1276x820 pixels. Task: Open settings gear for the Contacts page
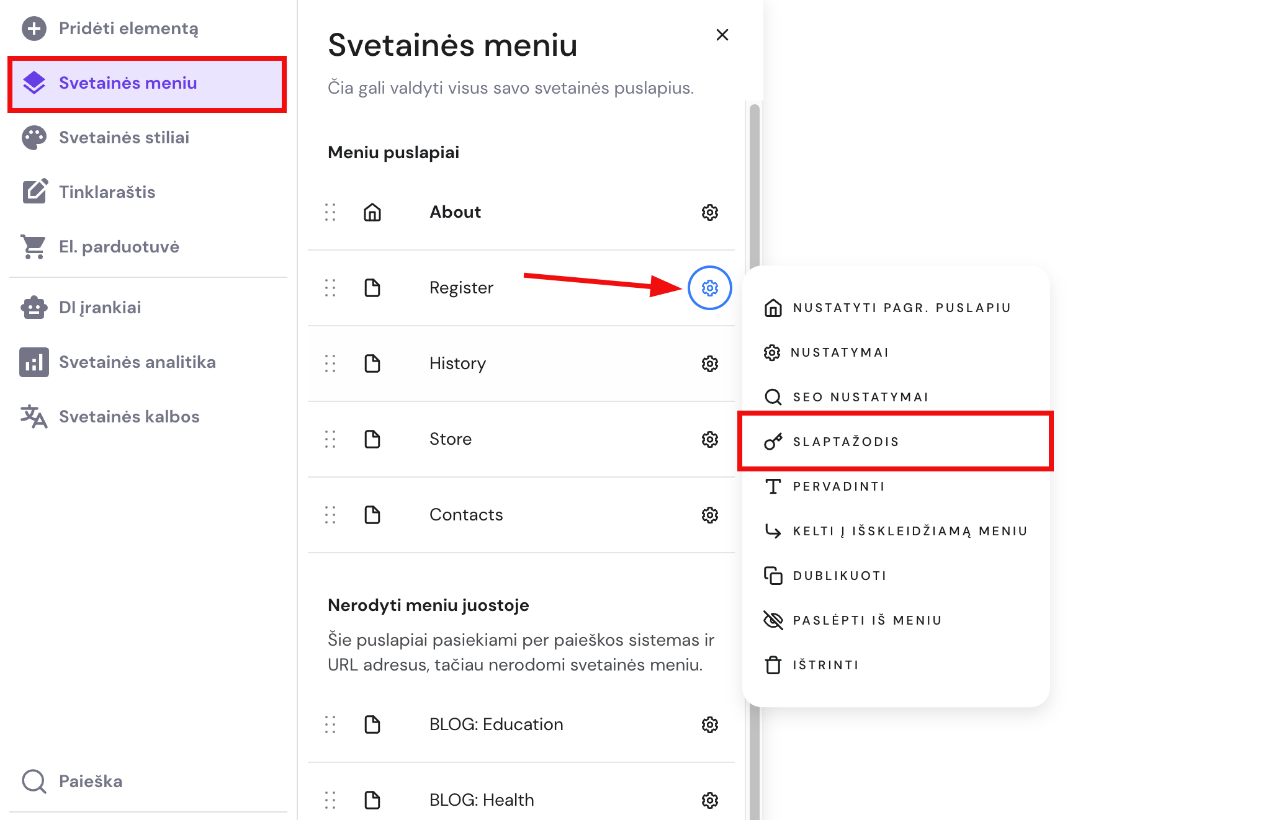click(709, 515)
